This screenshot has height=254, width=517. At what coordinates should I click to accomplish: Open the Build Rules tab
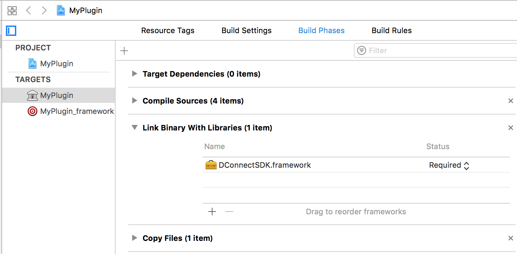pos(391,31)
